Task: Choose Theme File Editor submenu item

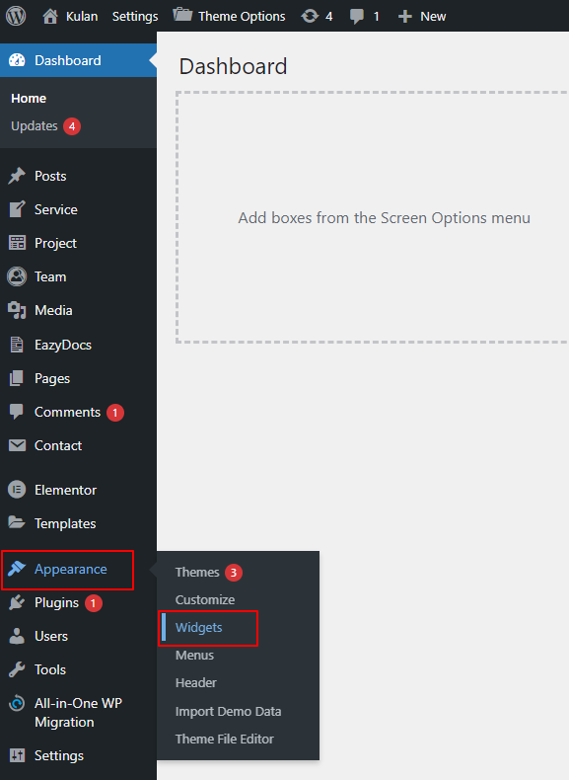Action: pos(224,739)
